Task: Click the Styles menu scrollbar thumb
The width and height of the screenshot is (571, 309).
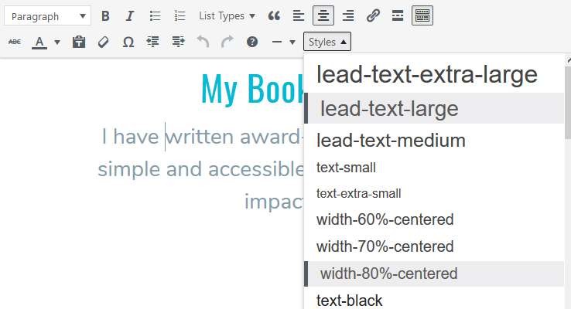Action: tap(568, 103)
